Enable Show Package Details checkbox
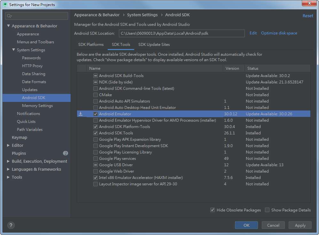 267,210
